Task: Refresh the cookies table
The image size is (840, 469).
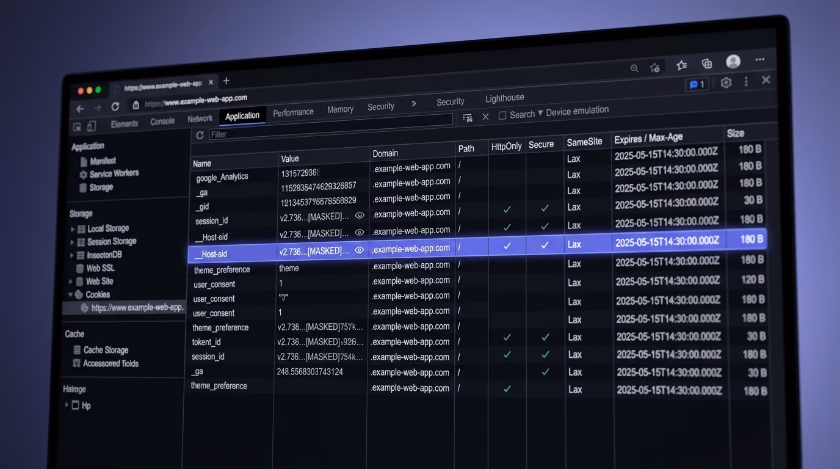Action: pos(200,135)
